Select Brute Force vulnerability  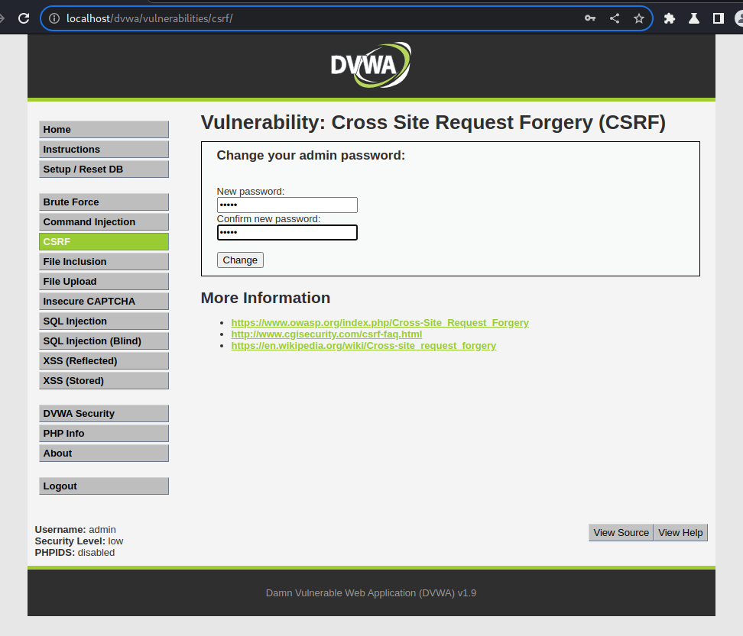coord(104,202)
